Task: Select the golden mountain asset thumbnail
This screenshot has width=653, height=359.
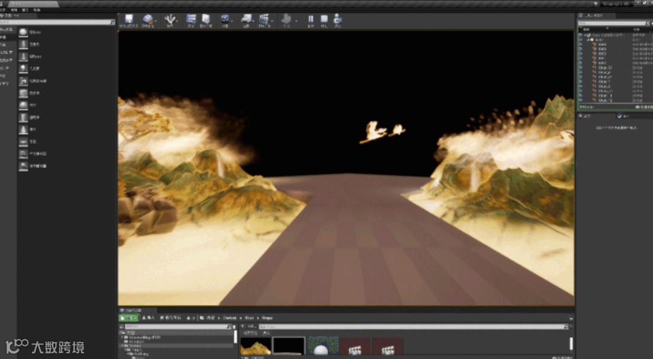Action: pyautogui.click(x=256, y=346)
